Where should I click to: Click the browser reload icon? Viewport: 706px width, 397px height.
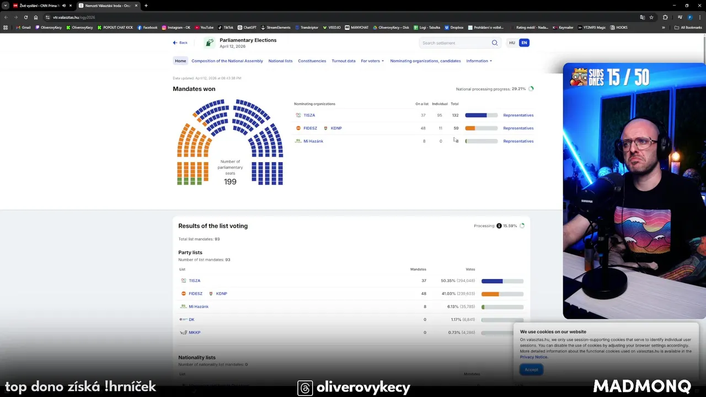point(25,17)
